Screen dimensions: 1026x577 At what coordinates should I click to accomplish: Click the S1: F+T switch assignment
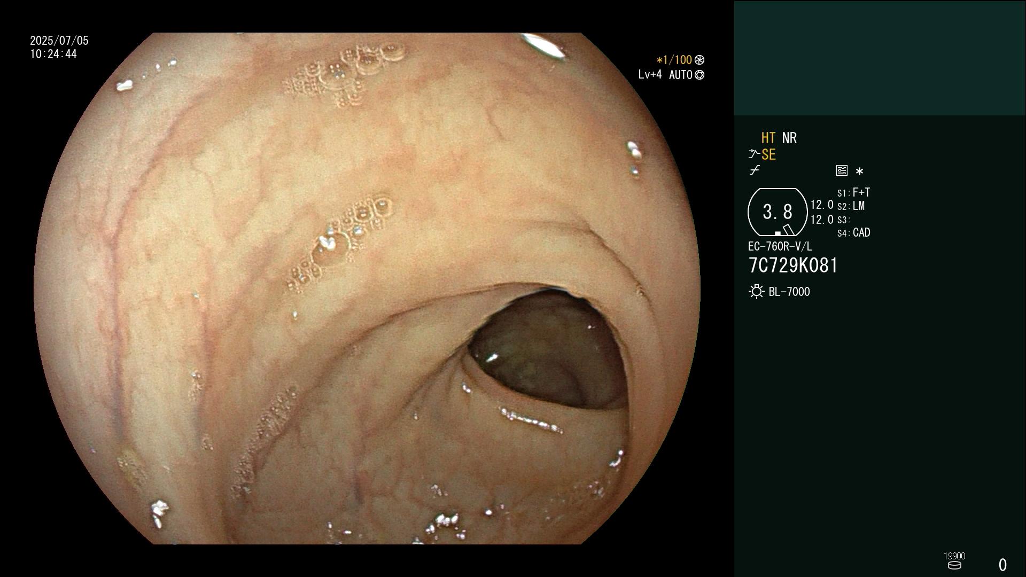[x=854, y=192]
